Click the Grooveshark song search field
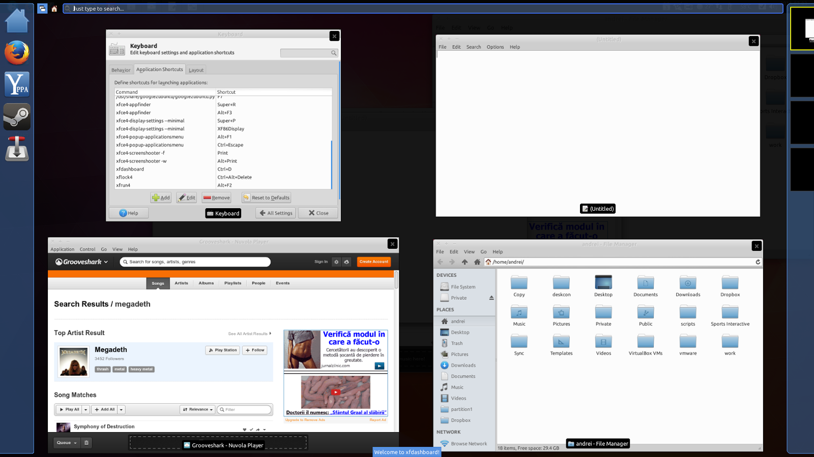Image resolution: width=814 pixels, height=457 pixels. [x=195, y=262]
